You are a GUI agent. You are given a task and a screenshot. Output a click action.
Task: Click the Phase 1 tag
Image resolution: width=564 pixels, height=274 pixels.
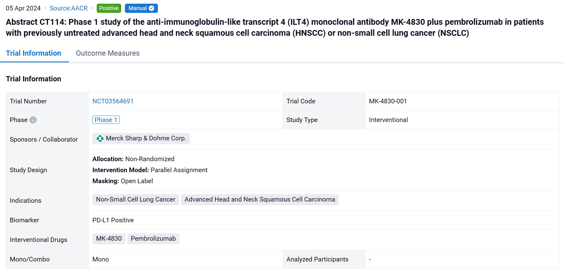106,120
